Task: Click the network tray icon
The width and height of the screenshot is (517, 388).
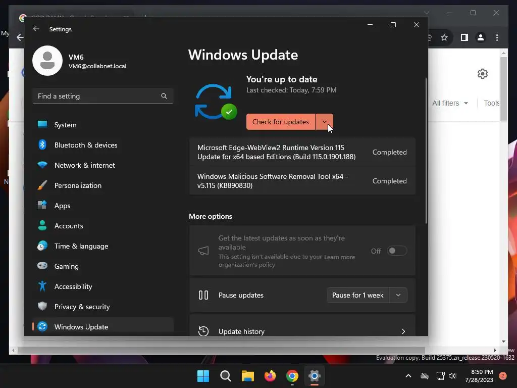Action: point(440,376)
